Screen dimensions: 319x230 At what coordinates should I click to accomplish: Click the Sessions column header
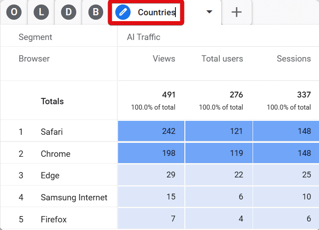(x=294, y=59)
